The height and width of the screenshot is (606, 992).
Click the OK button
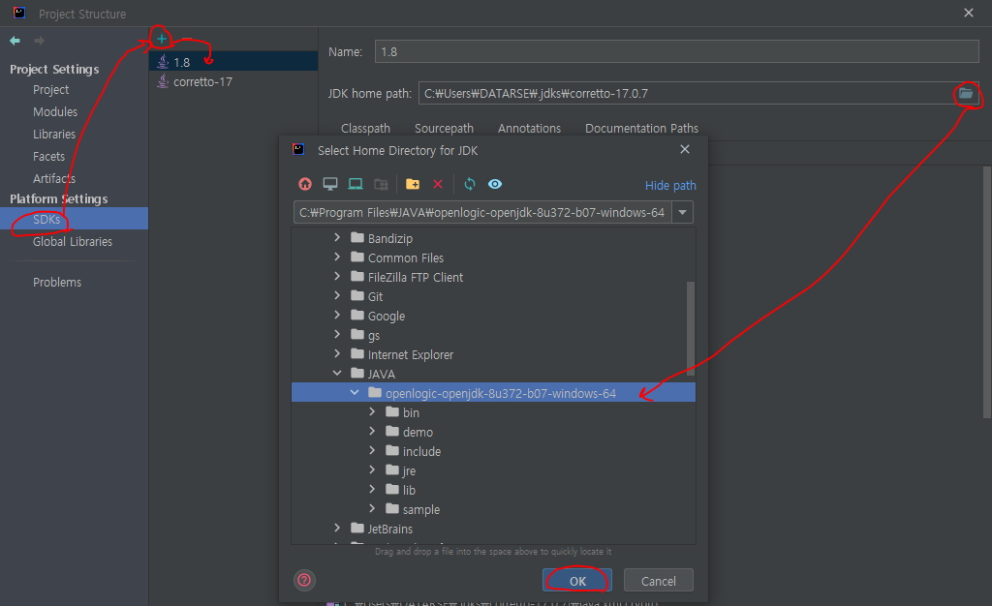pyautogui.click(x=577, y=580)
